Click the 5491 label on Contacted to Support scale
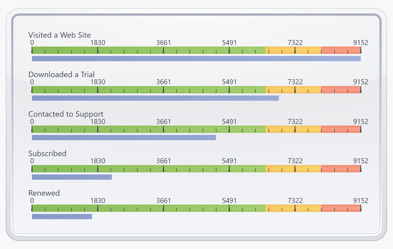Viewport: 393px width, 249px height. click(x=229, y=122)
